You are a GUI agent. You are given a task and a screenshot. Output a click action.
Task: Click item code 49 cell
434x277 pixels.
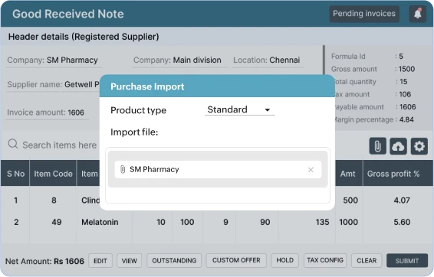[57, 222]
